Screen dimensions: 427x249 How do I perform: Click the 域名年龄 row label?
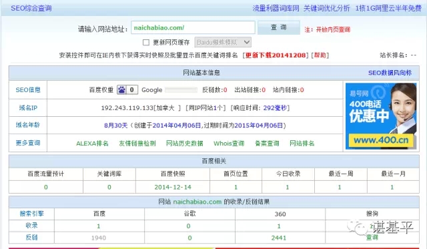click(x=28, y=125)
